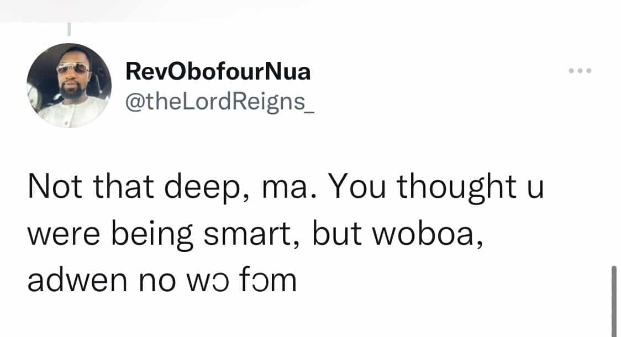The height and width of the screenshot is (337, 621).
Task: Click the word "deep," in the tweet
Action: [207, 188]
